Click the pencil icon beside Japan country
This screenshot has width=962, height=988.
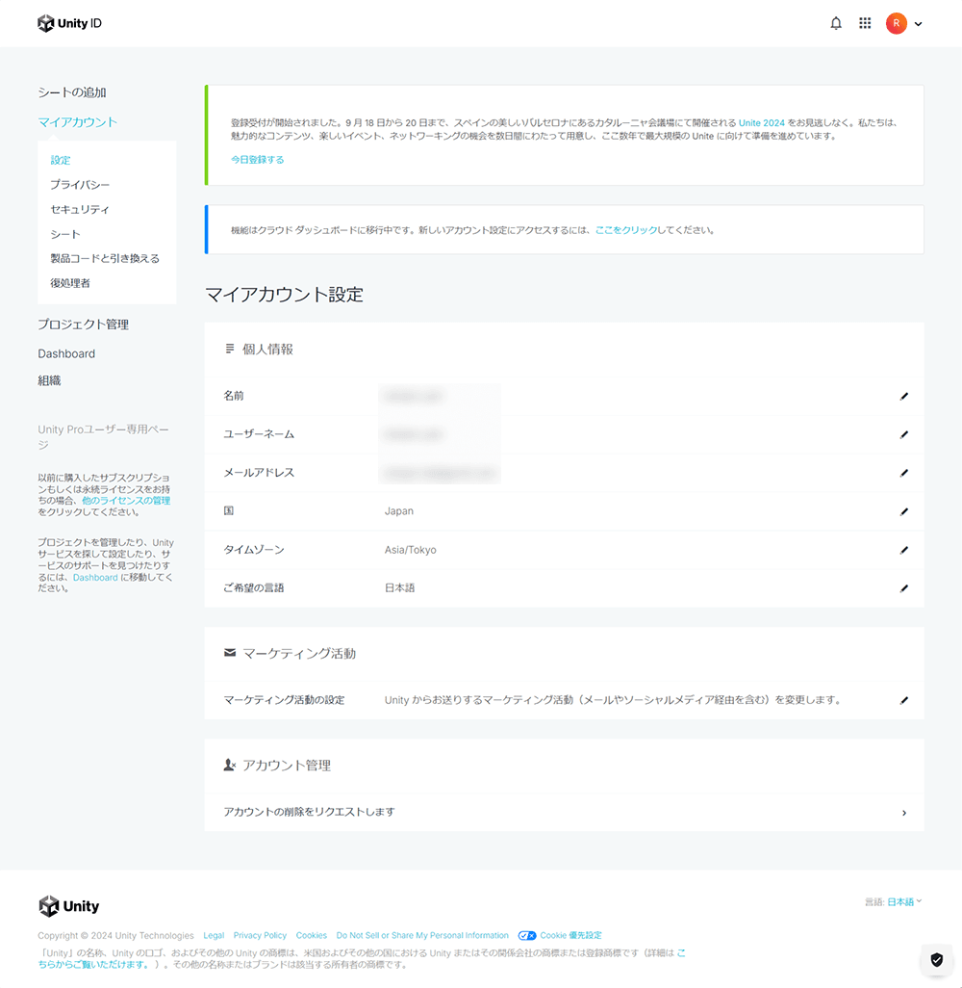(903, 511)
